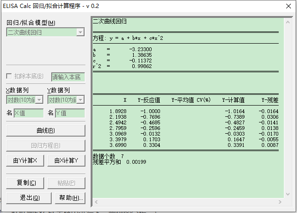
Task: Open help with 帮助 button
Action: (x=70, y=198)
